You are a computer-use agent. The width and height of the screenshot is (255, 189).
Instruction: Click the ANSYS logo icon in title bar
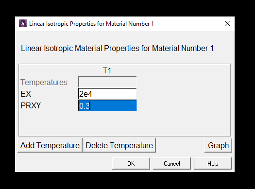pyautogui.click(x=23, y=24)
